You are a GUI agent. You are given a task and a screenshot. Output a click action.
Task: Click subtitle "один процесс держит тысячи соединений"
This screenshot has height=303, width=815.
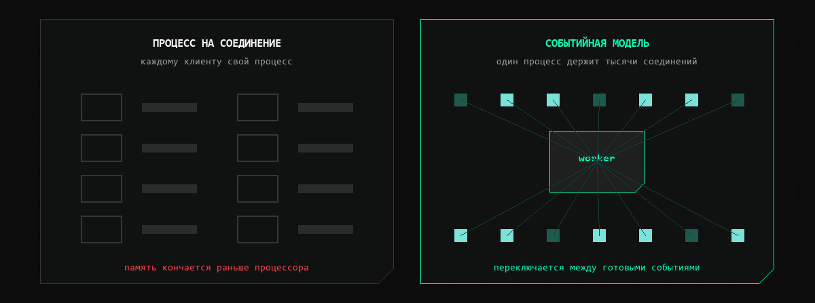[597, 62]
